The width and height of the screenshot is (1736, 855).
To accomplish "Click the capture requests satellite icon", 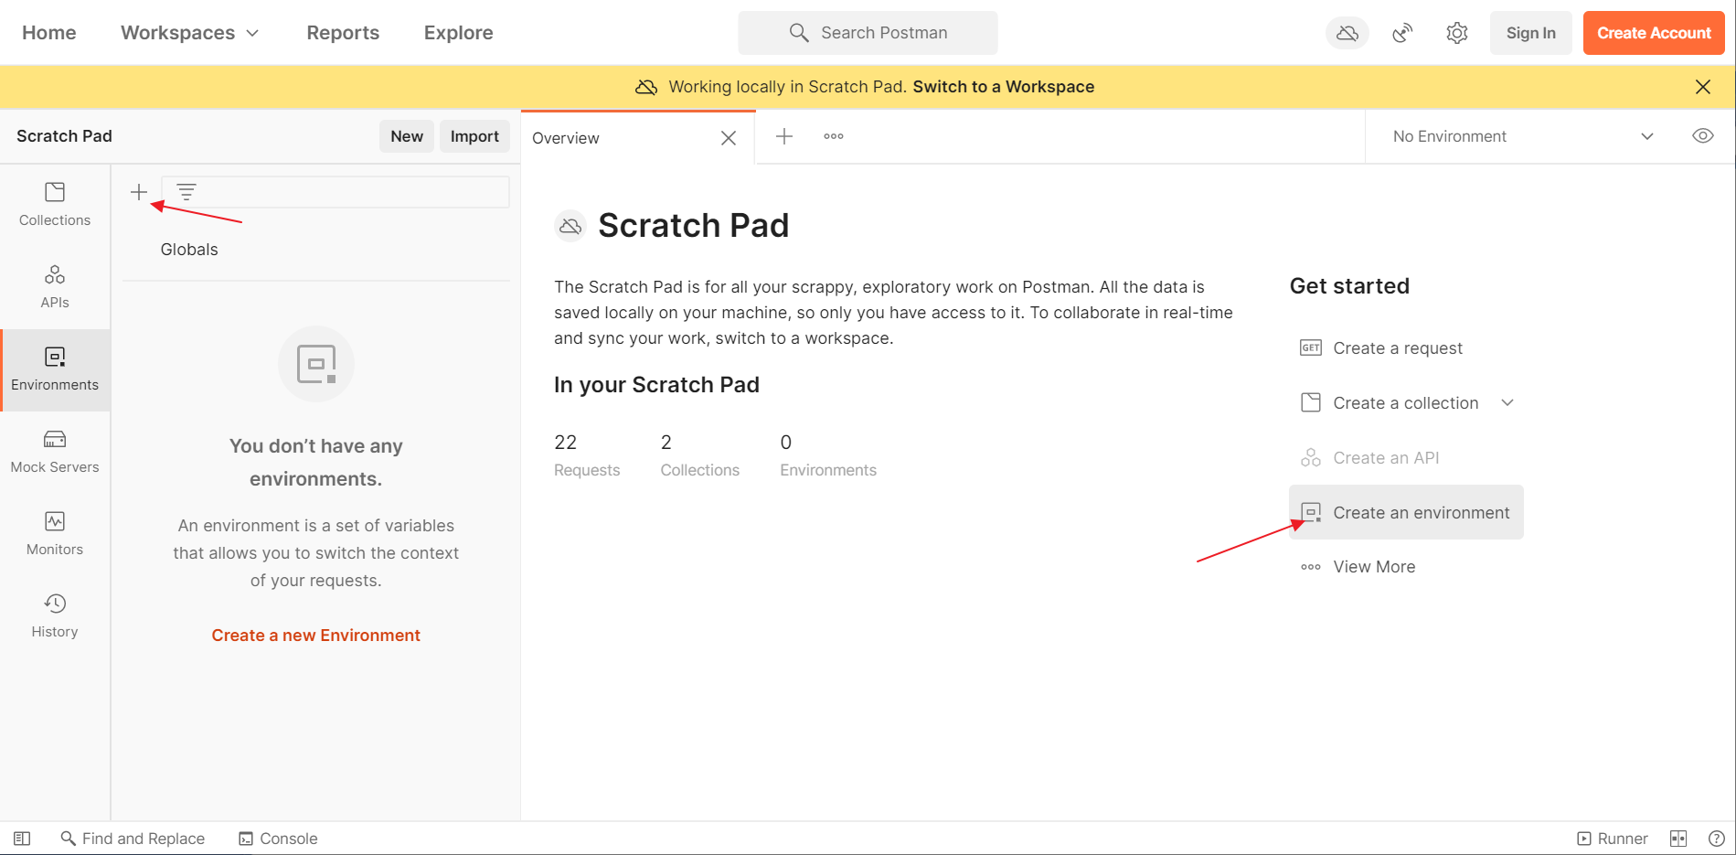I will (x=1402, y=33).
